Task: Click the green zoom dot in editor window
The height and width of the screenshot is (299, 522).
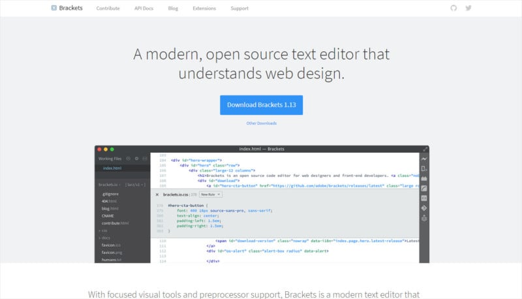Action: (x=112, y=149)
